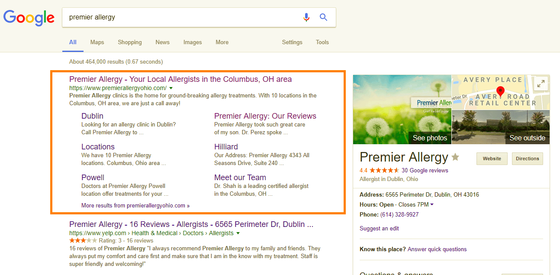Open the Powell sitelink
The width and height of the screenshot is (560, 275).
[x=93, y=178]
